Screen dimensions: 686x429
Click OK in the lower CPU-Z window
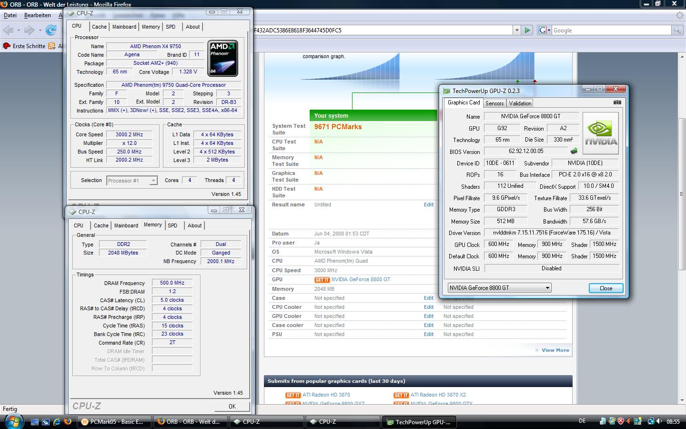point(232,407)
